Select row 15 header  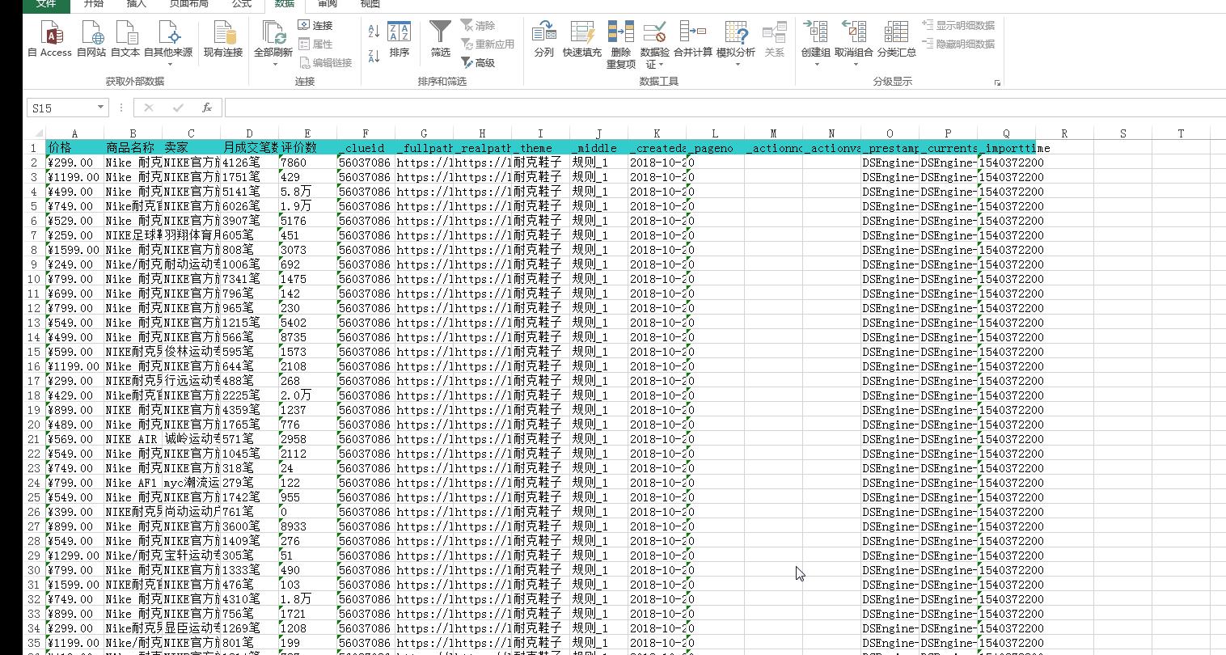coord(34,352)
